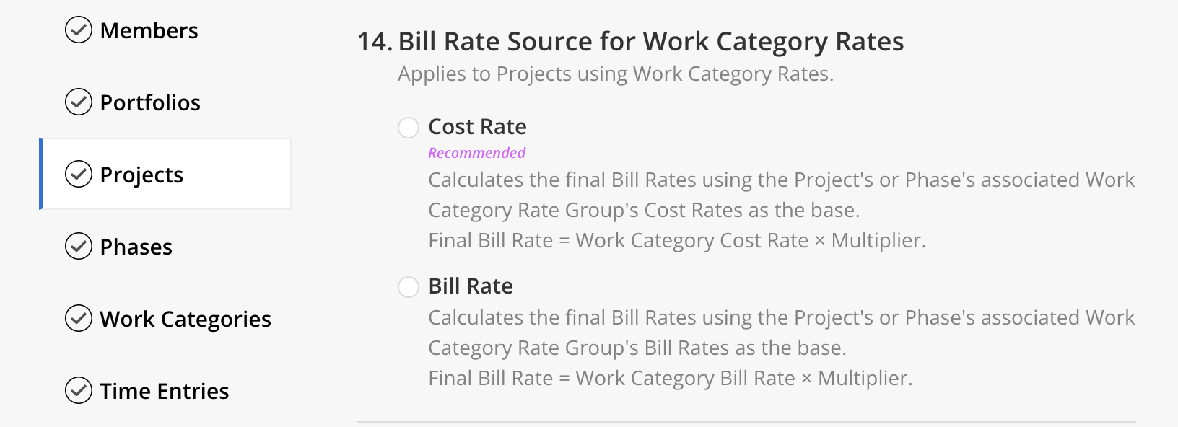This screenshot has height=427, width=1178.
Task: Click the Work Category Cost Rate formula text
Action: (677, 240)
